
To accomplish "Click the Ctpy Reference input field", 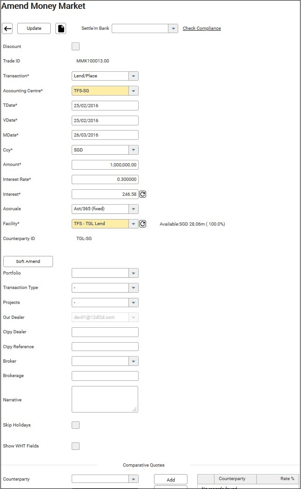I will click(105, 347).
